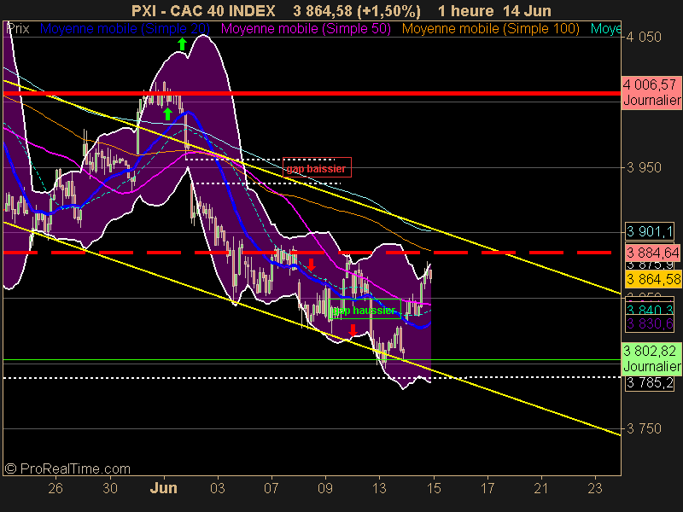
Task: Click the '17' date axis label
Action: [487, 488]
